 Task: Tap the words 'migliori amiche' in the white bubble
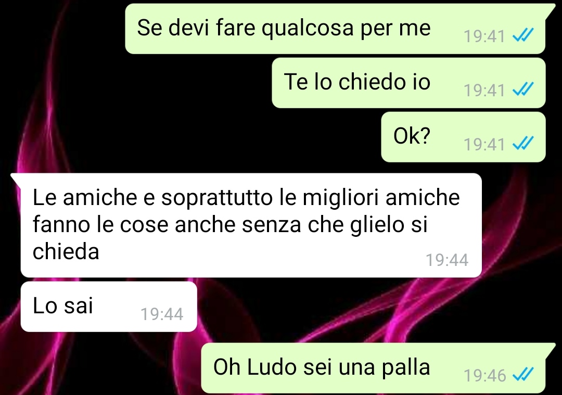pos(381,198)
